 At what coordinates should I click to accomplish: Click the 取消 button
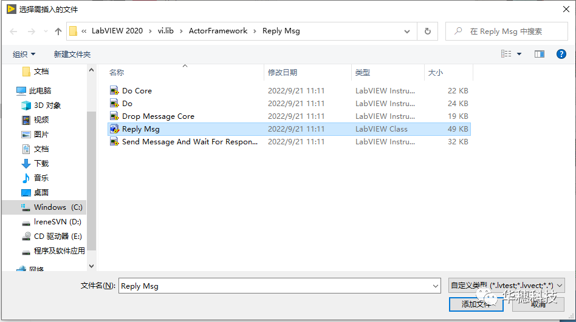click(x=538, y=304)
